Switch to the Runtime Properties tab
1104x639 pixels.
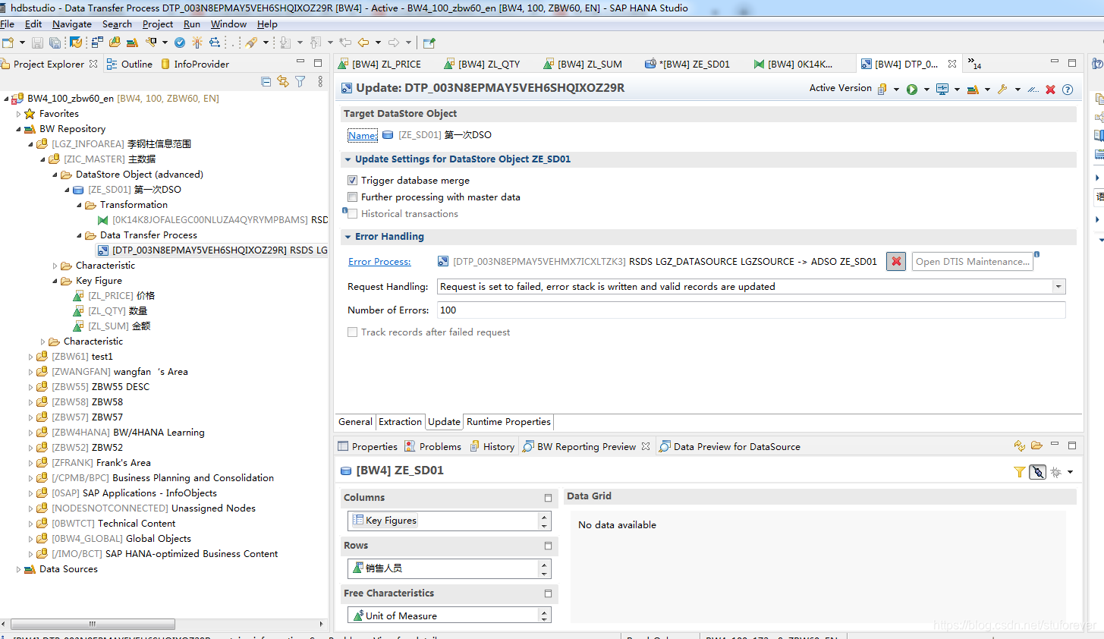click(508, 422)
